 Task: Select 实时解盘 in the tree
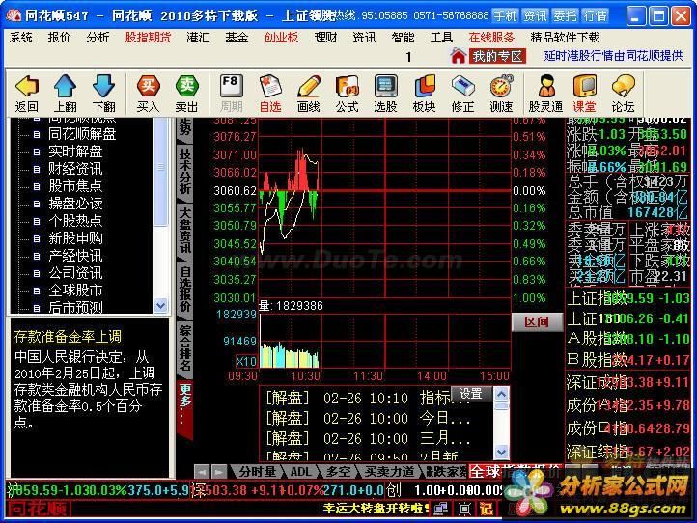point(75,151)
